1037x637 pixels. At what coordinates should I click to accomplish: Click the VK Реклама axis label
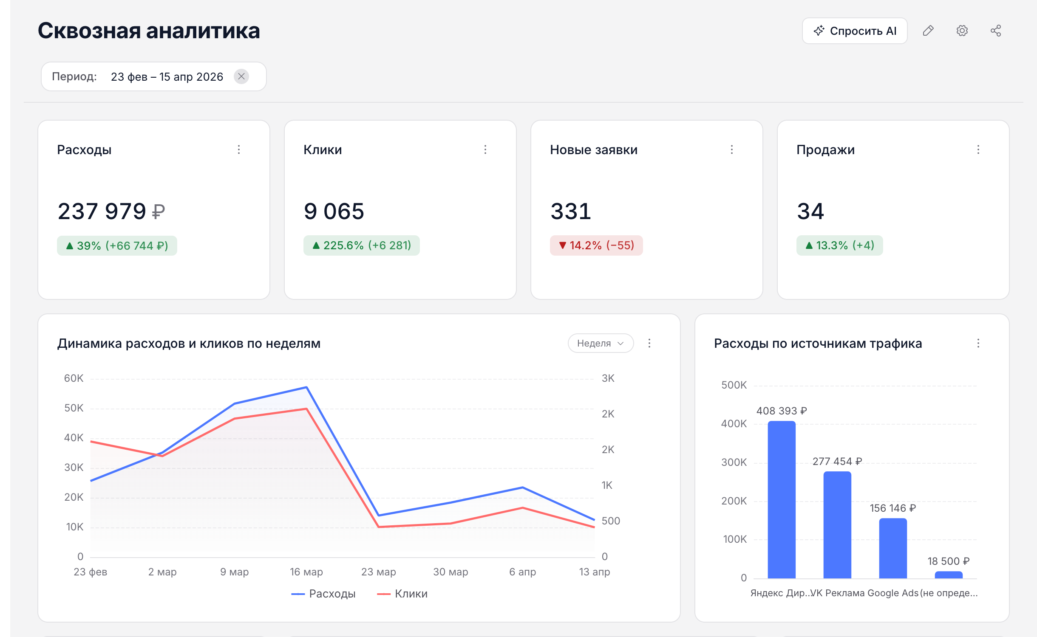838,593
